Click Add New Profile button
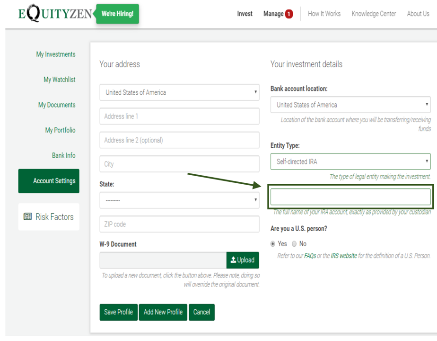 [x=163, y=312]
